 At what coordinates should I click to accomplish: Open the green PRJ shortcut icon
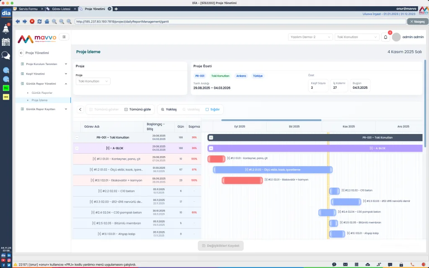coord(6,88)
